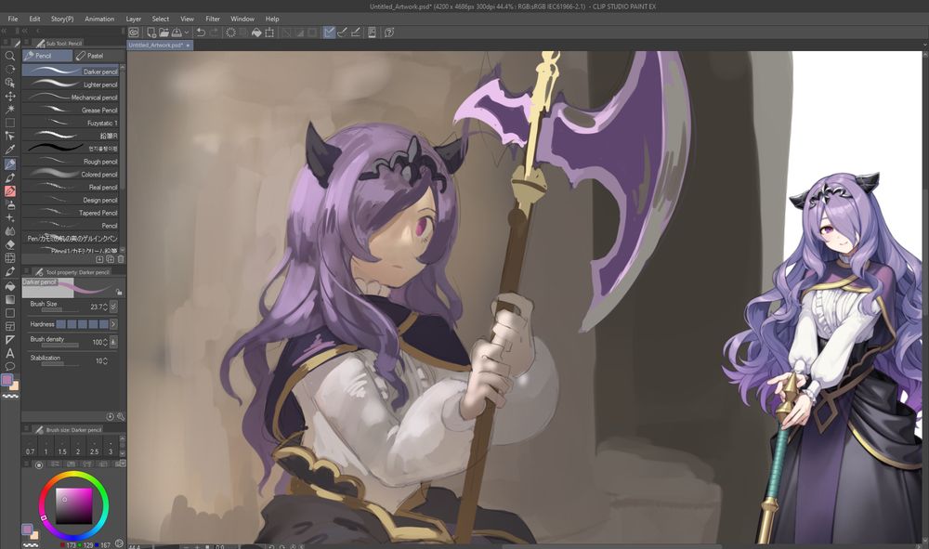Screen dimensions: 929x549
Task: Pick a shade in the color wheel square
Action: point(74,505)
